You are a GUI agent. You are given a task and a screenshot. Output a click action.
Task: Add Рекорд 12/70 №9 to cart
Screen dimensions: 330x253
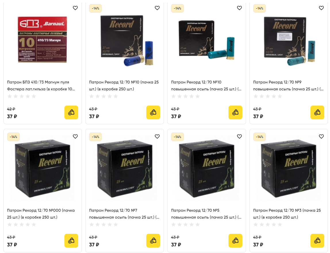317,112
